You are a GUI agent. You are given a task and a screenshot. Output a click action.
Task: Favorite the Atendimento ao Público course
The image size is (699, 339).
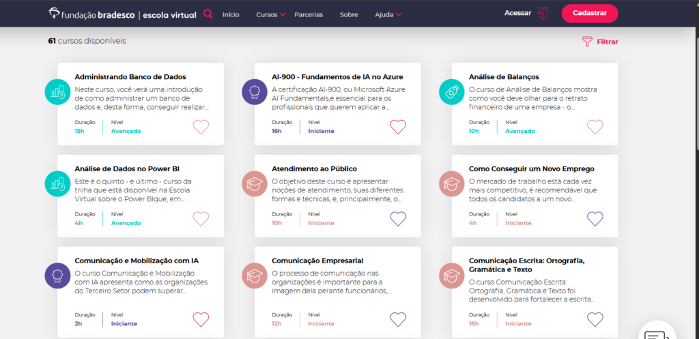tap(398, 219)
